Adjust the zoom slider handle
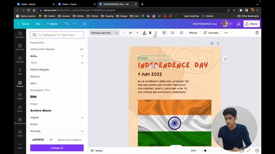This screenshot has height=154, width=275. click(x=205, y=151)
